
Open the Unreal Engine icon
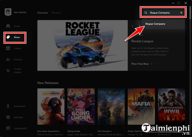click(8, 71)
